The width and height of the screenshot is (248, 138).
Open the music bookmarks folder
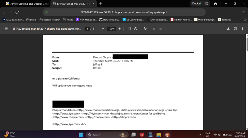coord(31,20)
